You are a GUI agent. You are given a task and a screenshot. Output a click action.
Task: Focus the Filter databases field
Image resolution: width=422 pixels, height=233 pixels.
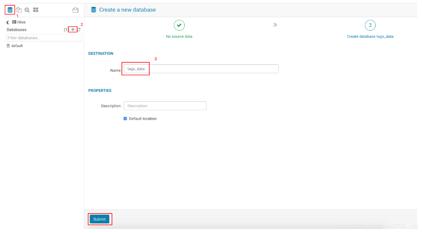click(x=44, y=38)
